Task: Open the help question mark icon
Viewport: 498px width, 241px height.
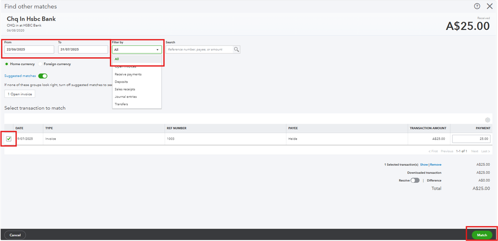Action: point(477,6)
